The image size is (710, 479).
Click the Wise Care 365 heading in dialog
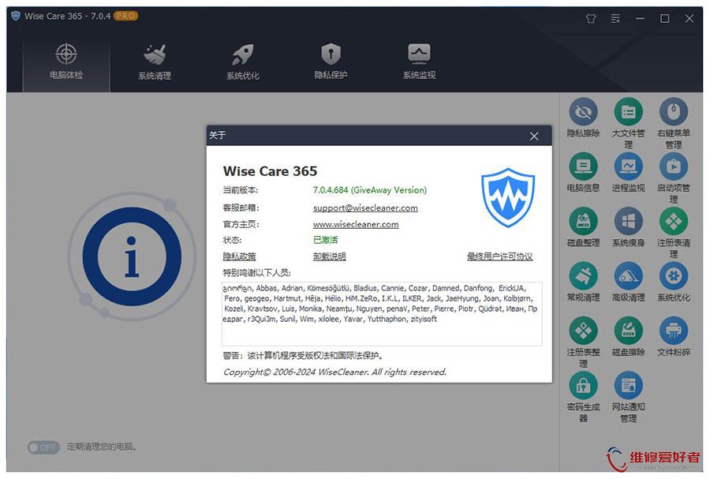(271, 171)
